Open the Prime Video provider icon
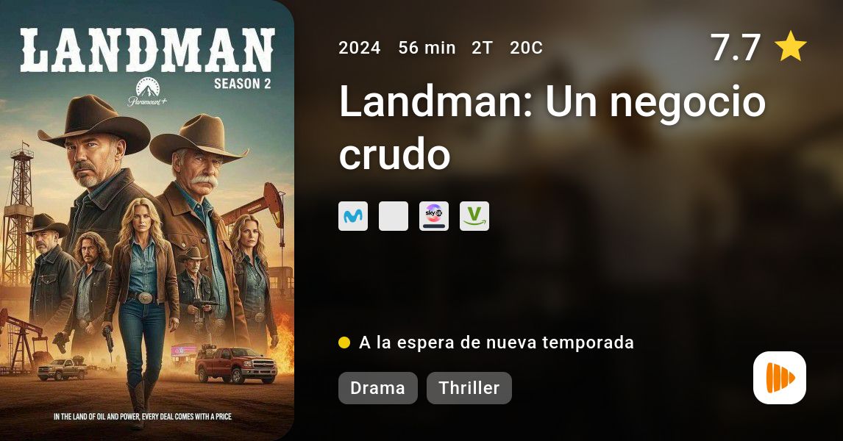Screen dimensions: 843x441 (474, 216)
